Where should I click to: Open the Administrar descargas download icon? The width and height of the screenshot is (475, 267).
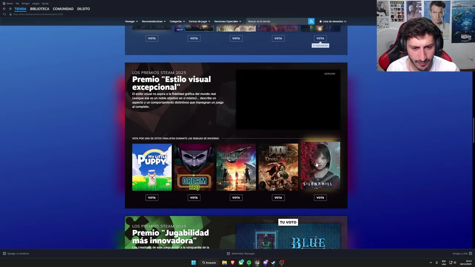click(x=229, y=254)
